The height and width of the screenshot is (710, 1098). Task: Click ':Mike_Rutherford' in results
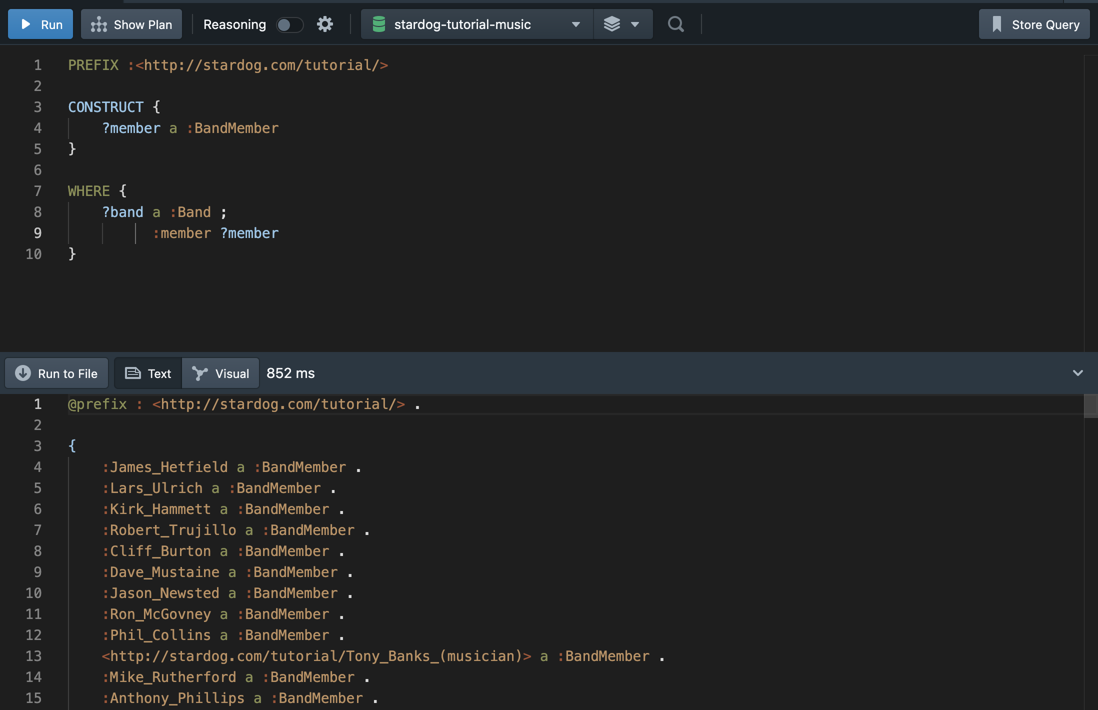(169, 676)
